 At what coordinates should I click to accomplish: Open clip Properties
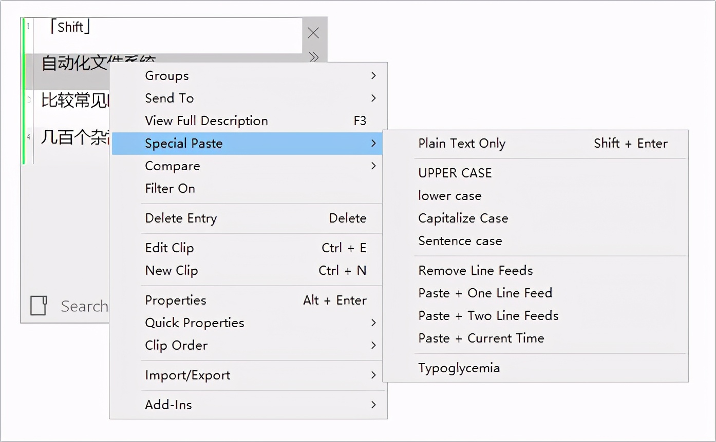click(176, 300)
